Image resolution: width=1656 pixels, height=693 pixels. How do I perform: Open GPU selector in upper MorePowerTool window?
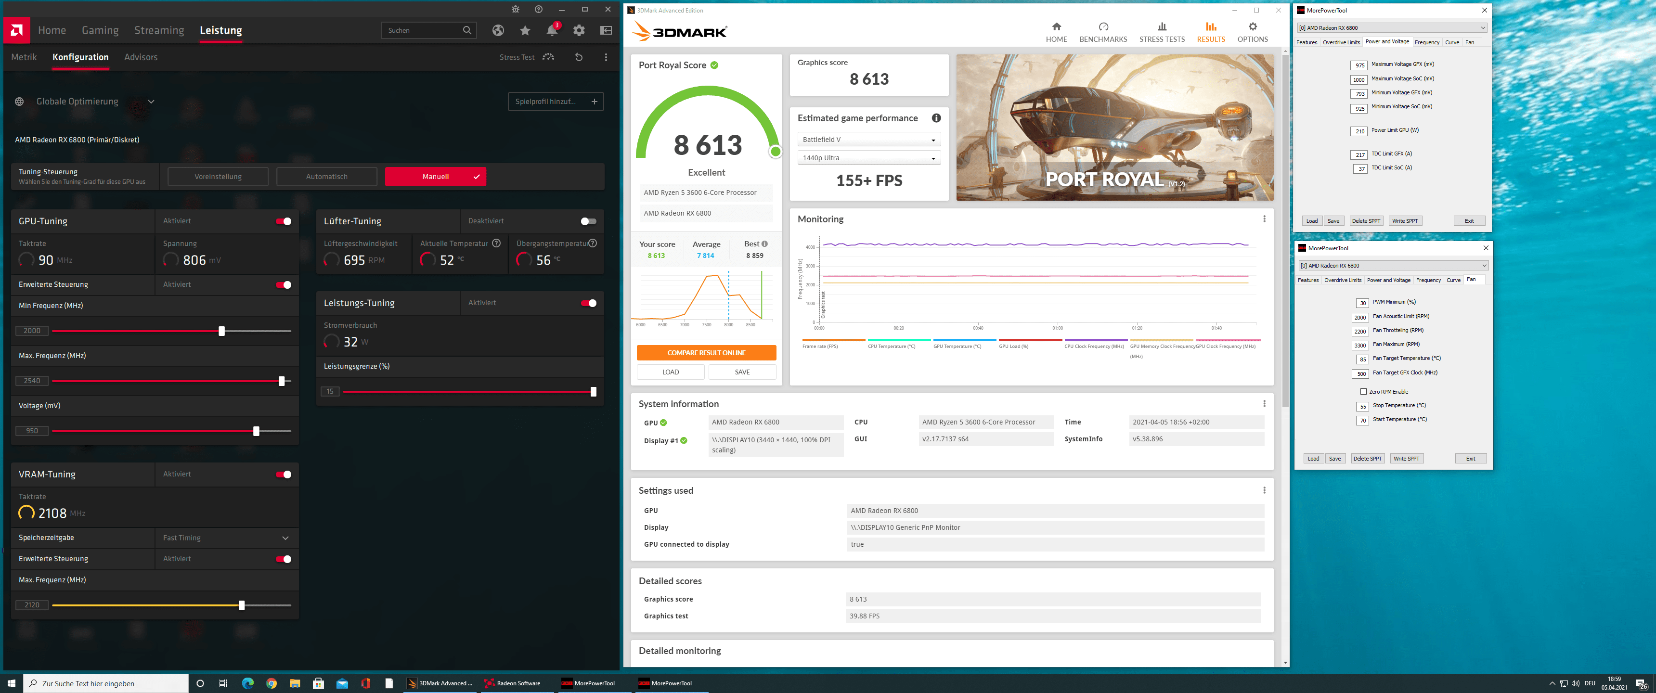1392,27
